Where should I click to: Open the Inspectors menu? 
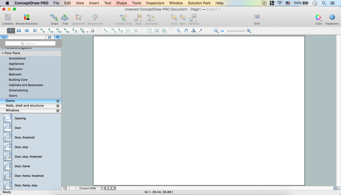point(155,3)
